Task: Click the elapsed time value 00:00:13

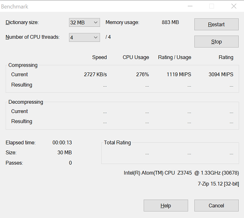Action: (x=62, y=143)
